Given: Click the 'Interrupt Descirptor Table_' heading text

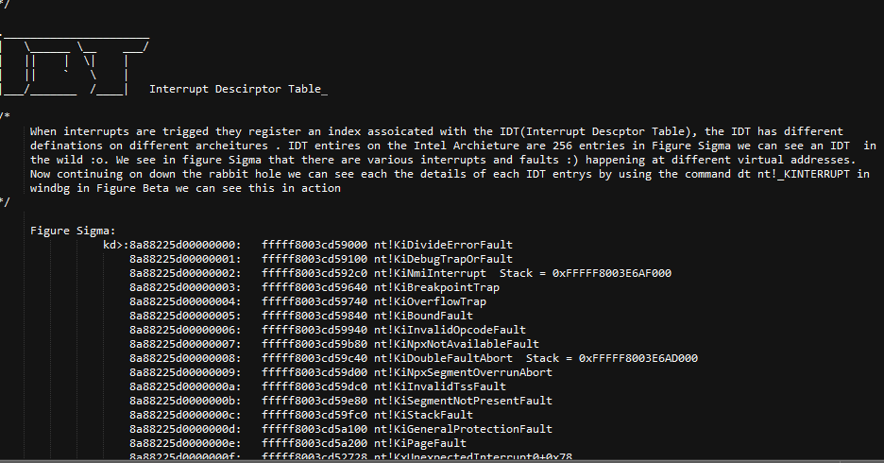Looking at the screenshot, I should (x=238, y=89).
